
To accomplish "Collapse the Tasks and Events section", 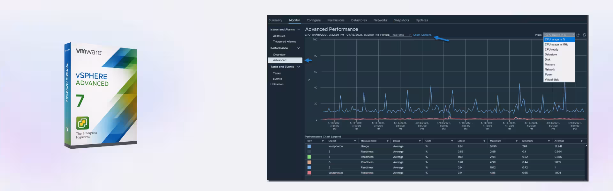I will click(x=299, y=67).
